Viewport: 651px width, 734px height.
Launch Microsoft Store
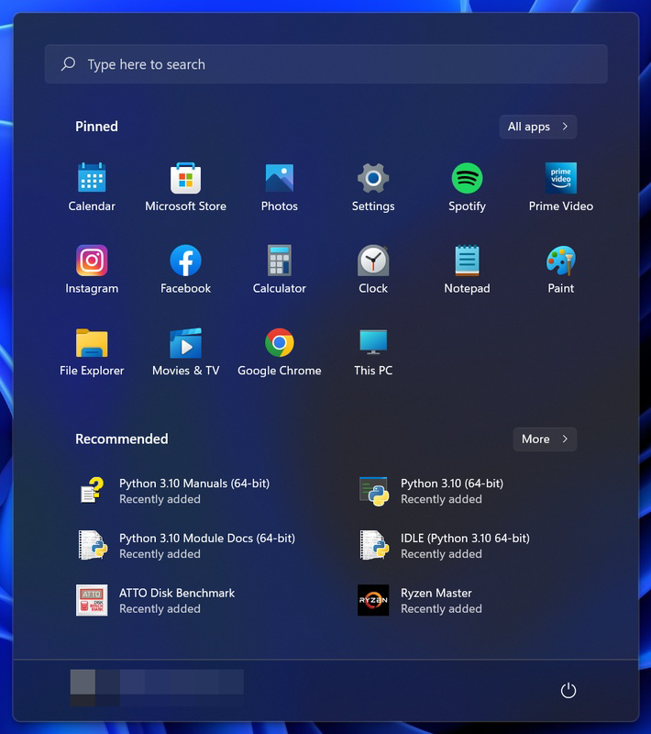tap(185, 187)
